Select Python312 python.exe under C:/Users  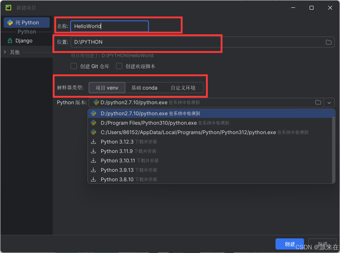(x=210, y=132)
